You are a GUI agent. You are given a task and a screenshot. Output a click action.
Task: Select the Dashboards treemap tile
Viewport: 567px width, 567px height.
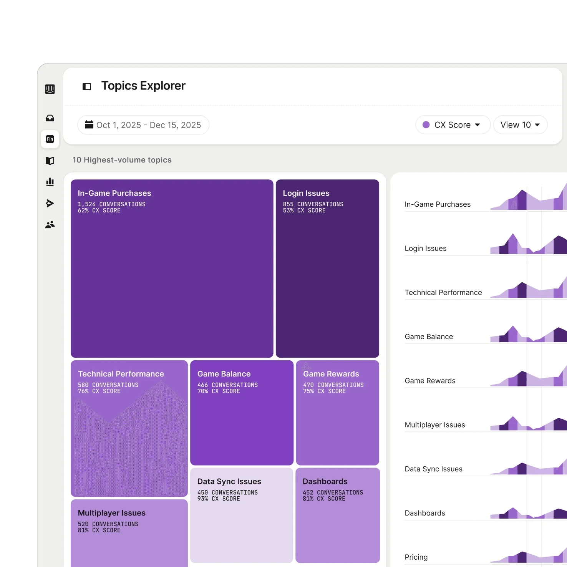338,515
